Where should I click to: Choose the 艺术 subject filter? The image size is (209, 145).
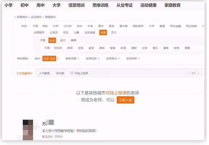(x=114, y=32)
